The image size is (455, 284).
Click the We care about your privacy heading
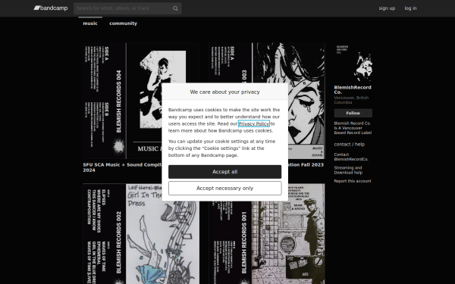[x=225, y=92]
